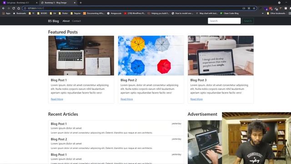The width and height of the screenshot is (291, 164).
Task: Open the Helping you build bookmark
Action: coord(158,13)
